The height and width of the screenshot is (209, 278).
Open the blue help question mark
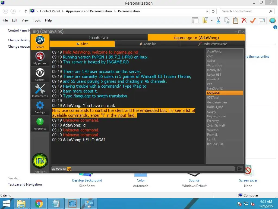click(x=275, y=27)
